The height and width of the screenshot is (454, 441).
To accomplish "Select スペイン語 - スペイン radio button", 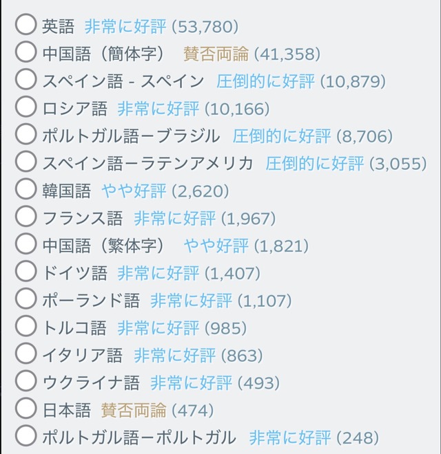I will (25, 80).
